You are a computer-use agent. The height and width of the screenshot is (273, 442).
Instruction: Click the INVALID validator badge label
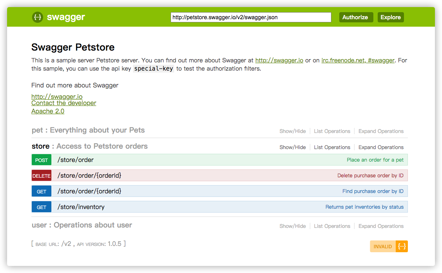click(x=383, y=246)
